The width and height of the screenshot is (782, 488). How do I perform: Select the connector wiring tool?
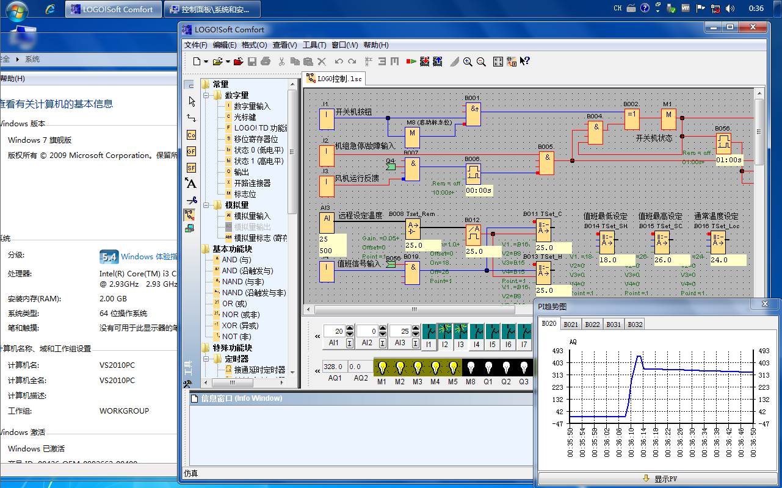(191, 118)
